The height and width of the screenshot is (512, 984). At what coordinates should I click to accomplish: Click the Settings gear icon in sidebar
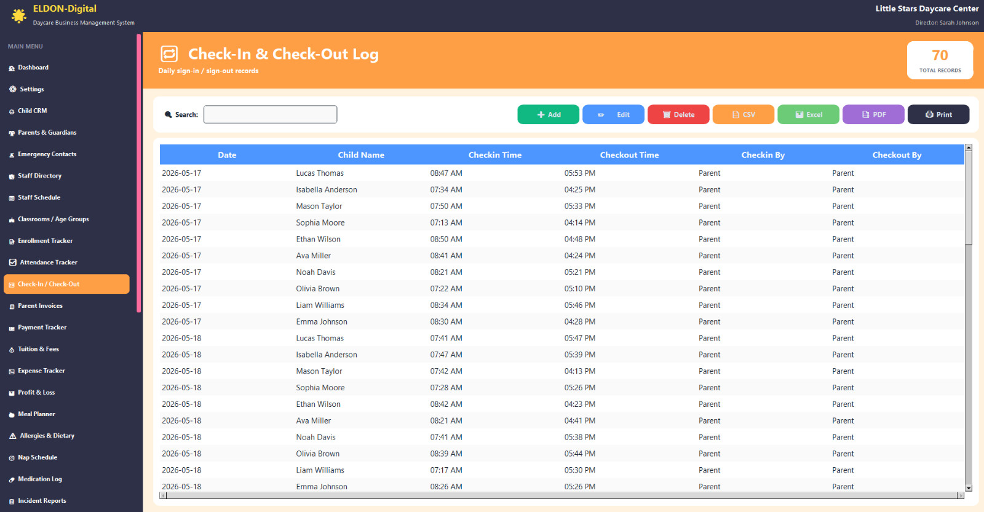(12, 89)
